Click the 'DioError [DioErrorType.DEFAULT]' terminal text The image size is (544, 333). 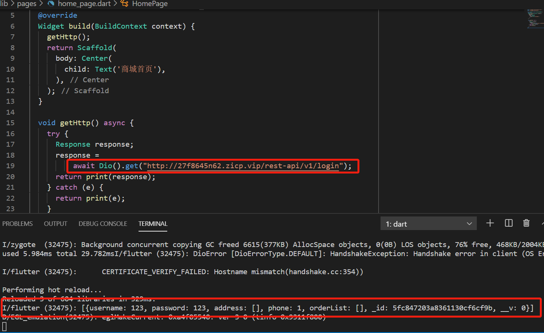point(260,254)
